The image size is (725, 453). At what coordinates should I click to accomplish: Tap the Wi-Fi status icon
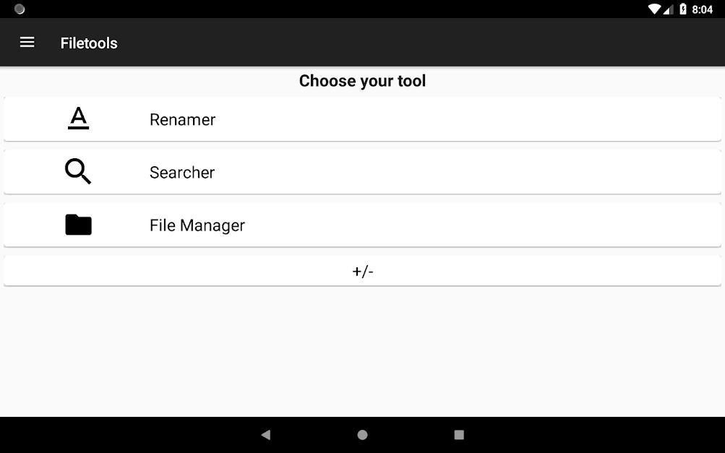[654, 9]
